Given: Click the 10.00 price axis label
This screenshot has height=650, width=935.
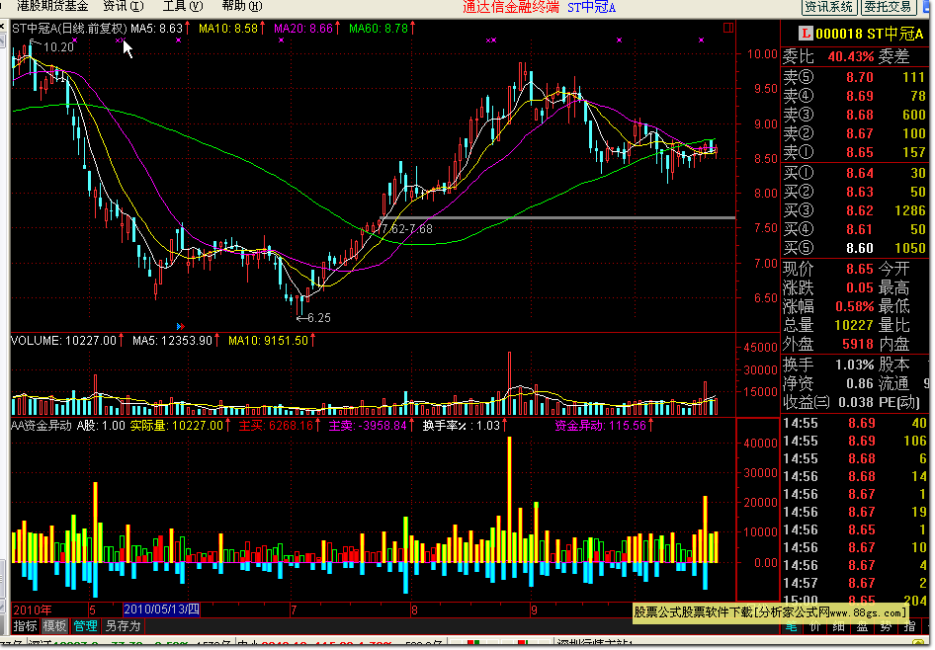Looking at the screenshot, I should coord(762,53).
